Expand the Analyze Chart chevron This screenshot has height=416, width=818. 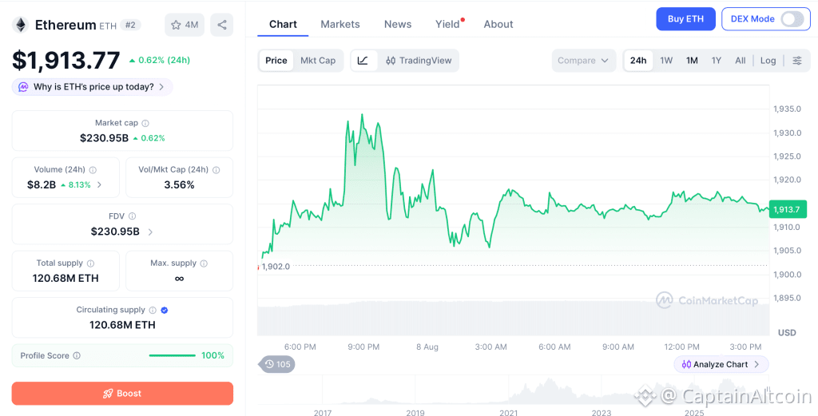757,364
